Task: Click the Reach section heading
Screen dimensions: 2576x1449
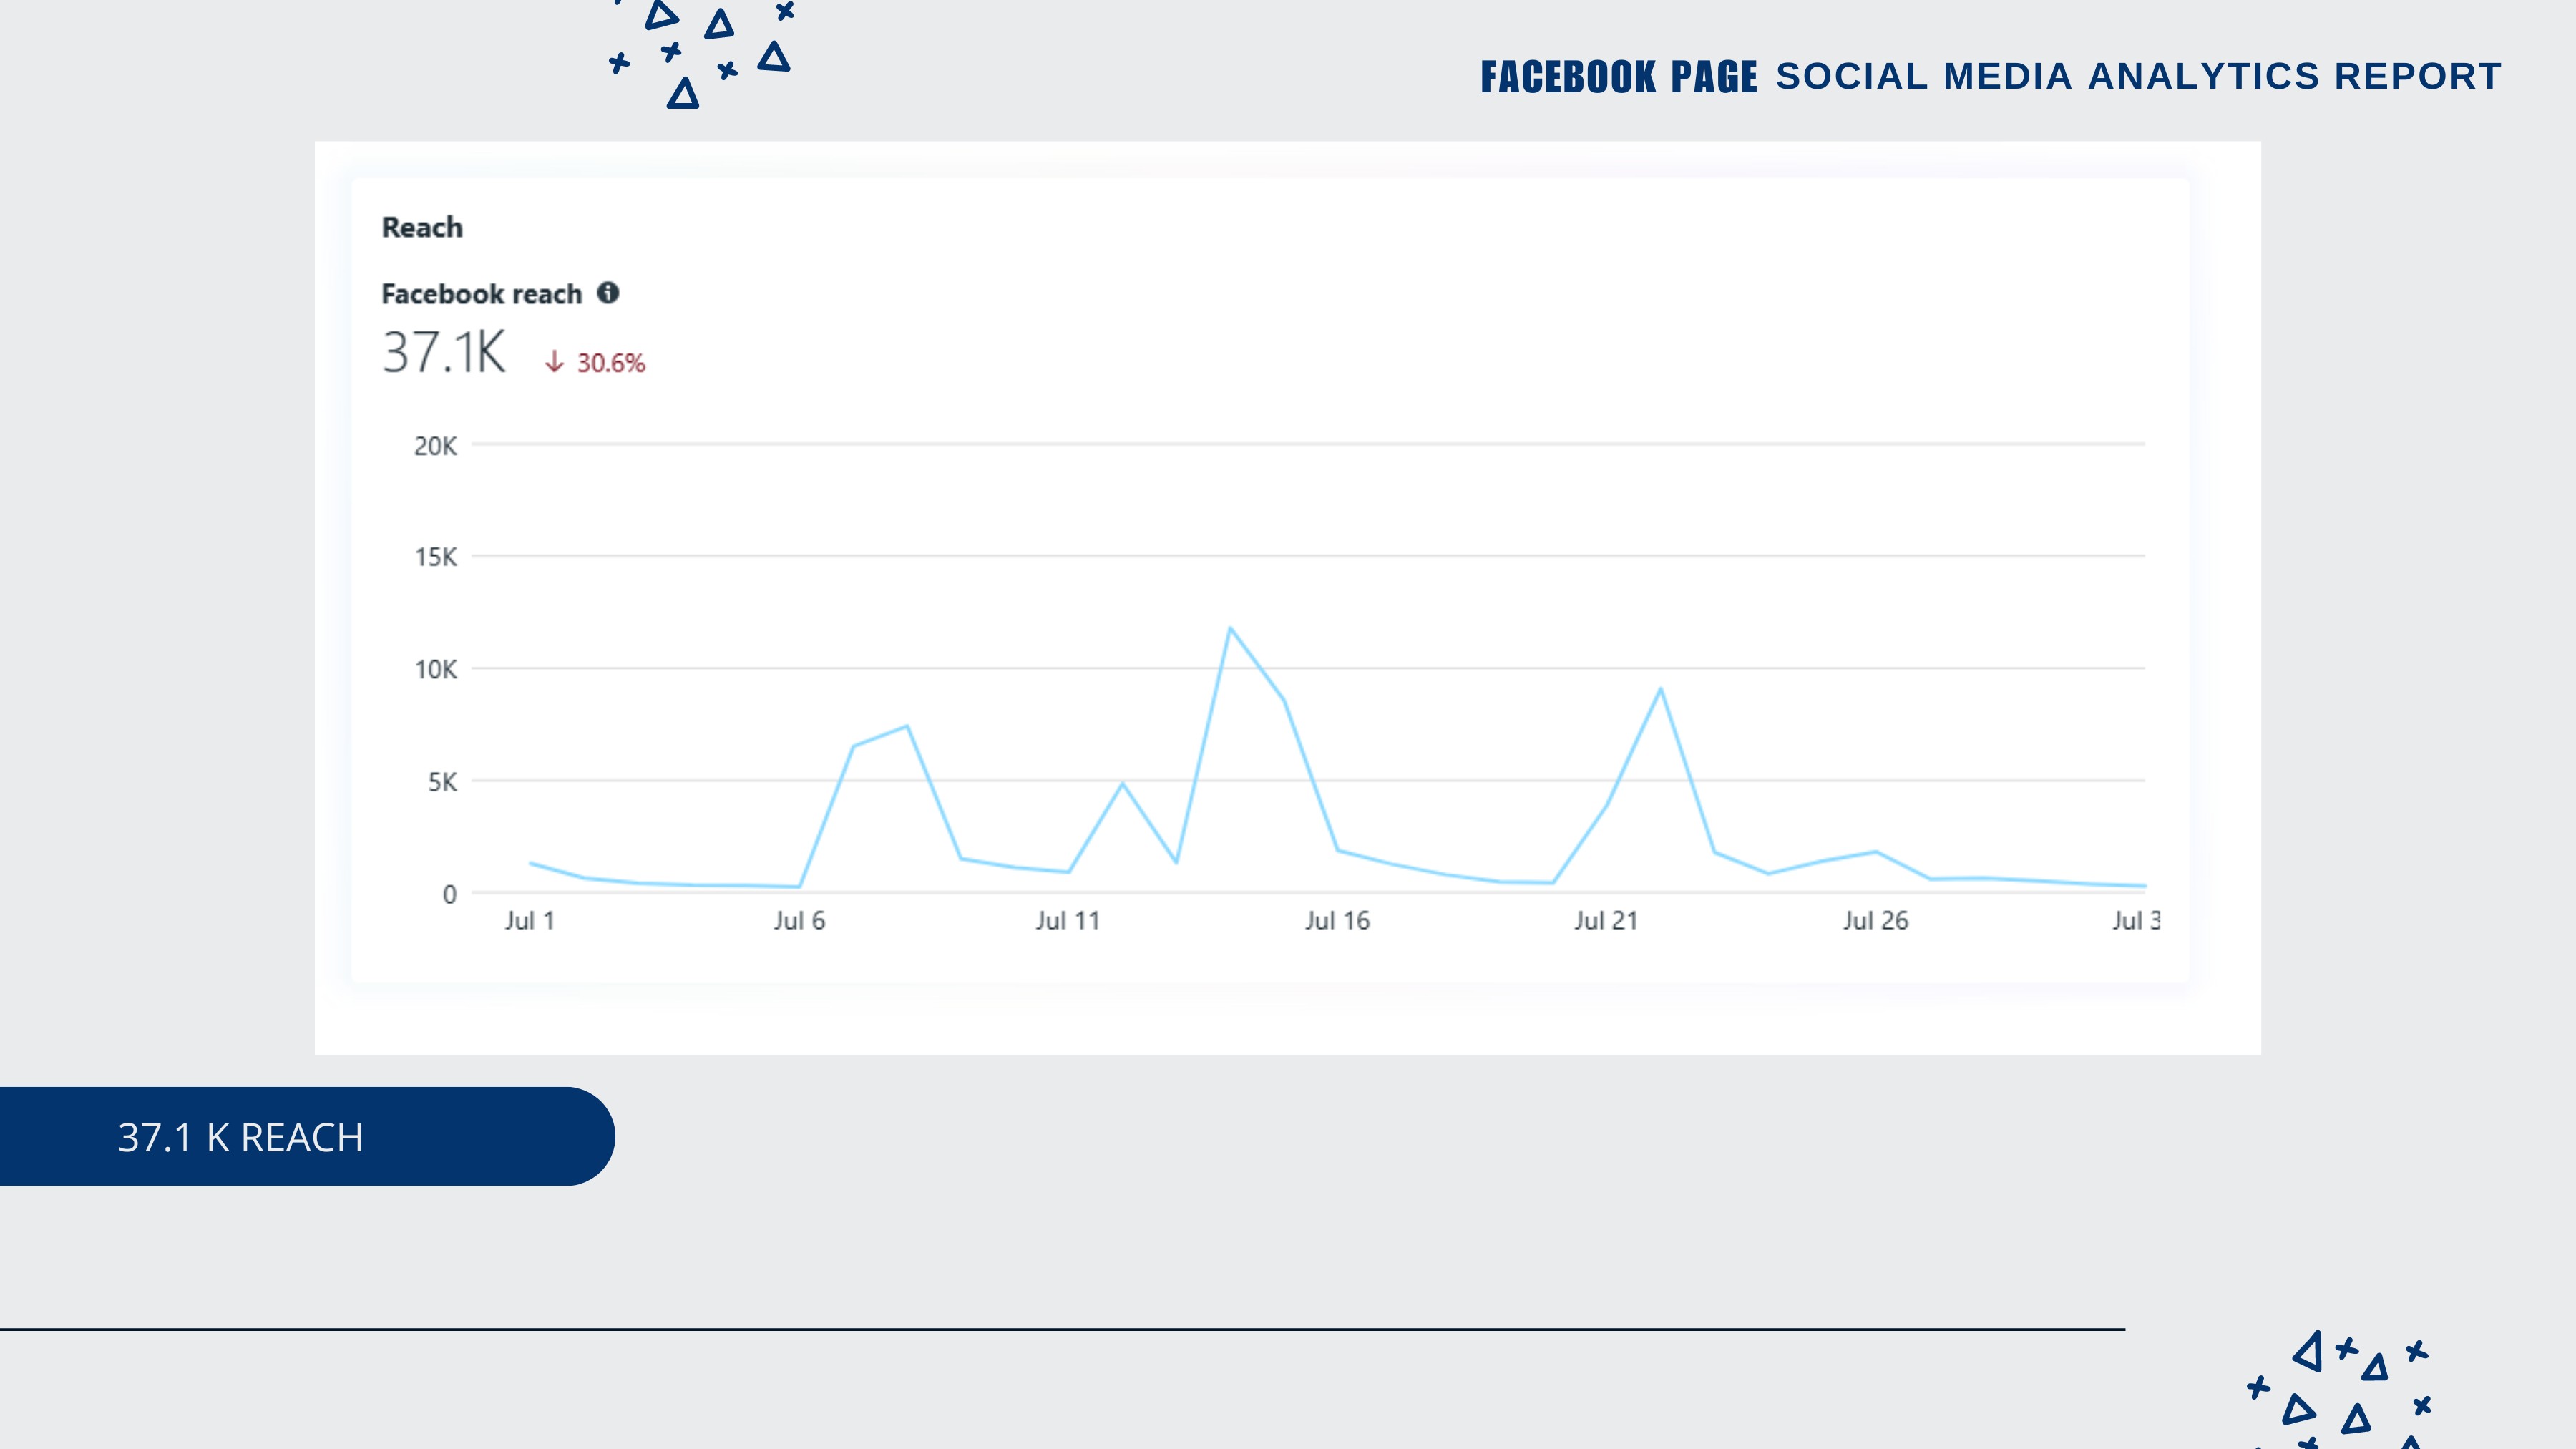Action: pos(422,228)
